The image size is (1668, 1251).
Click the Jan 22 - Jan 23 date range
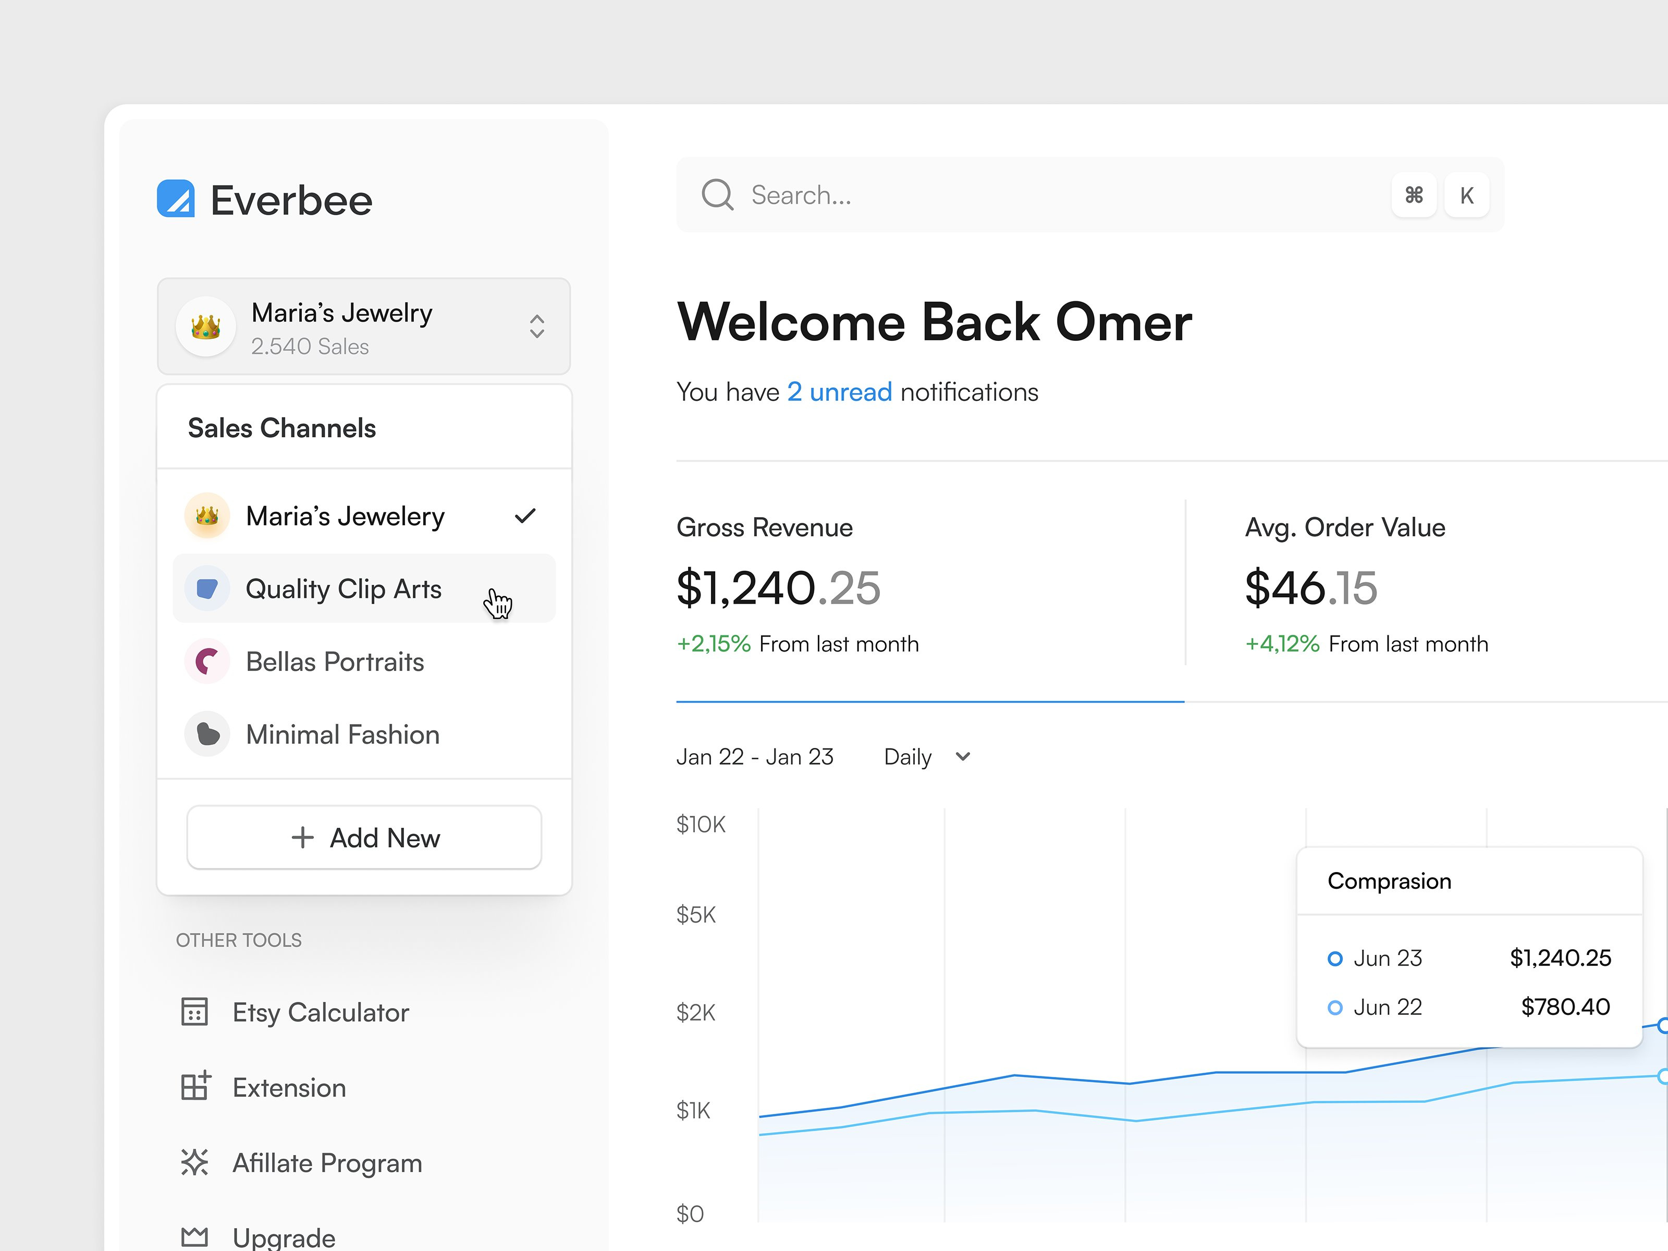pos(755,756)
